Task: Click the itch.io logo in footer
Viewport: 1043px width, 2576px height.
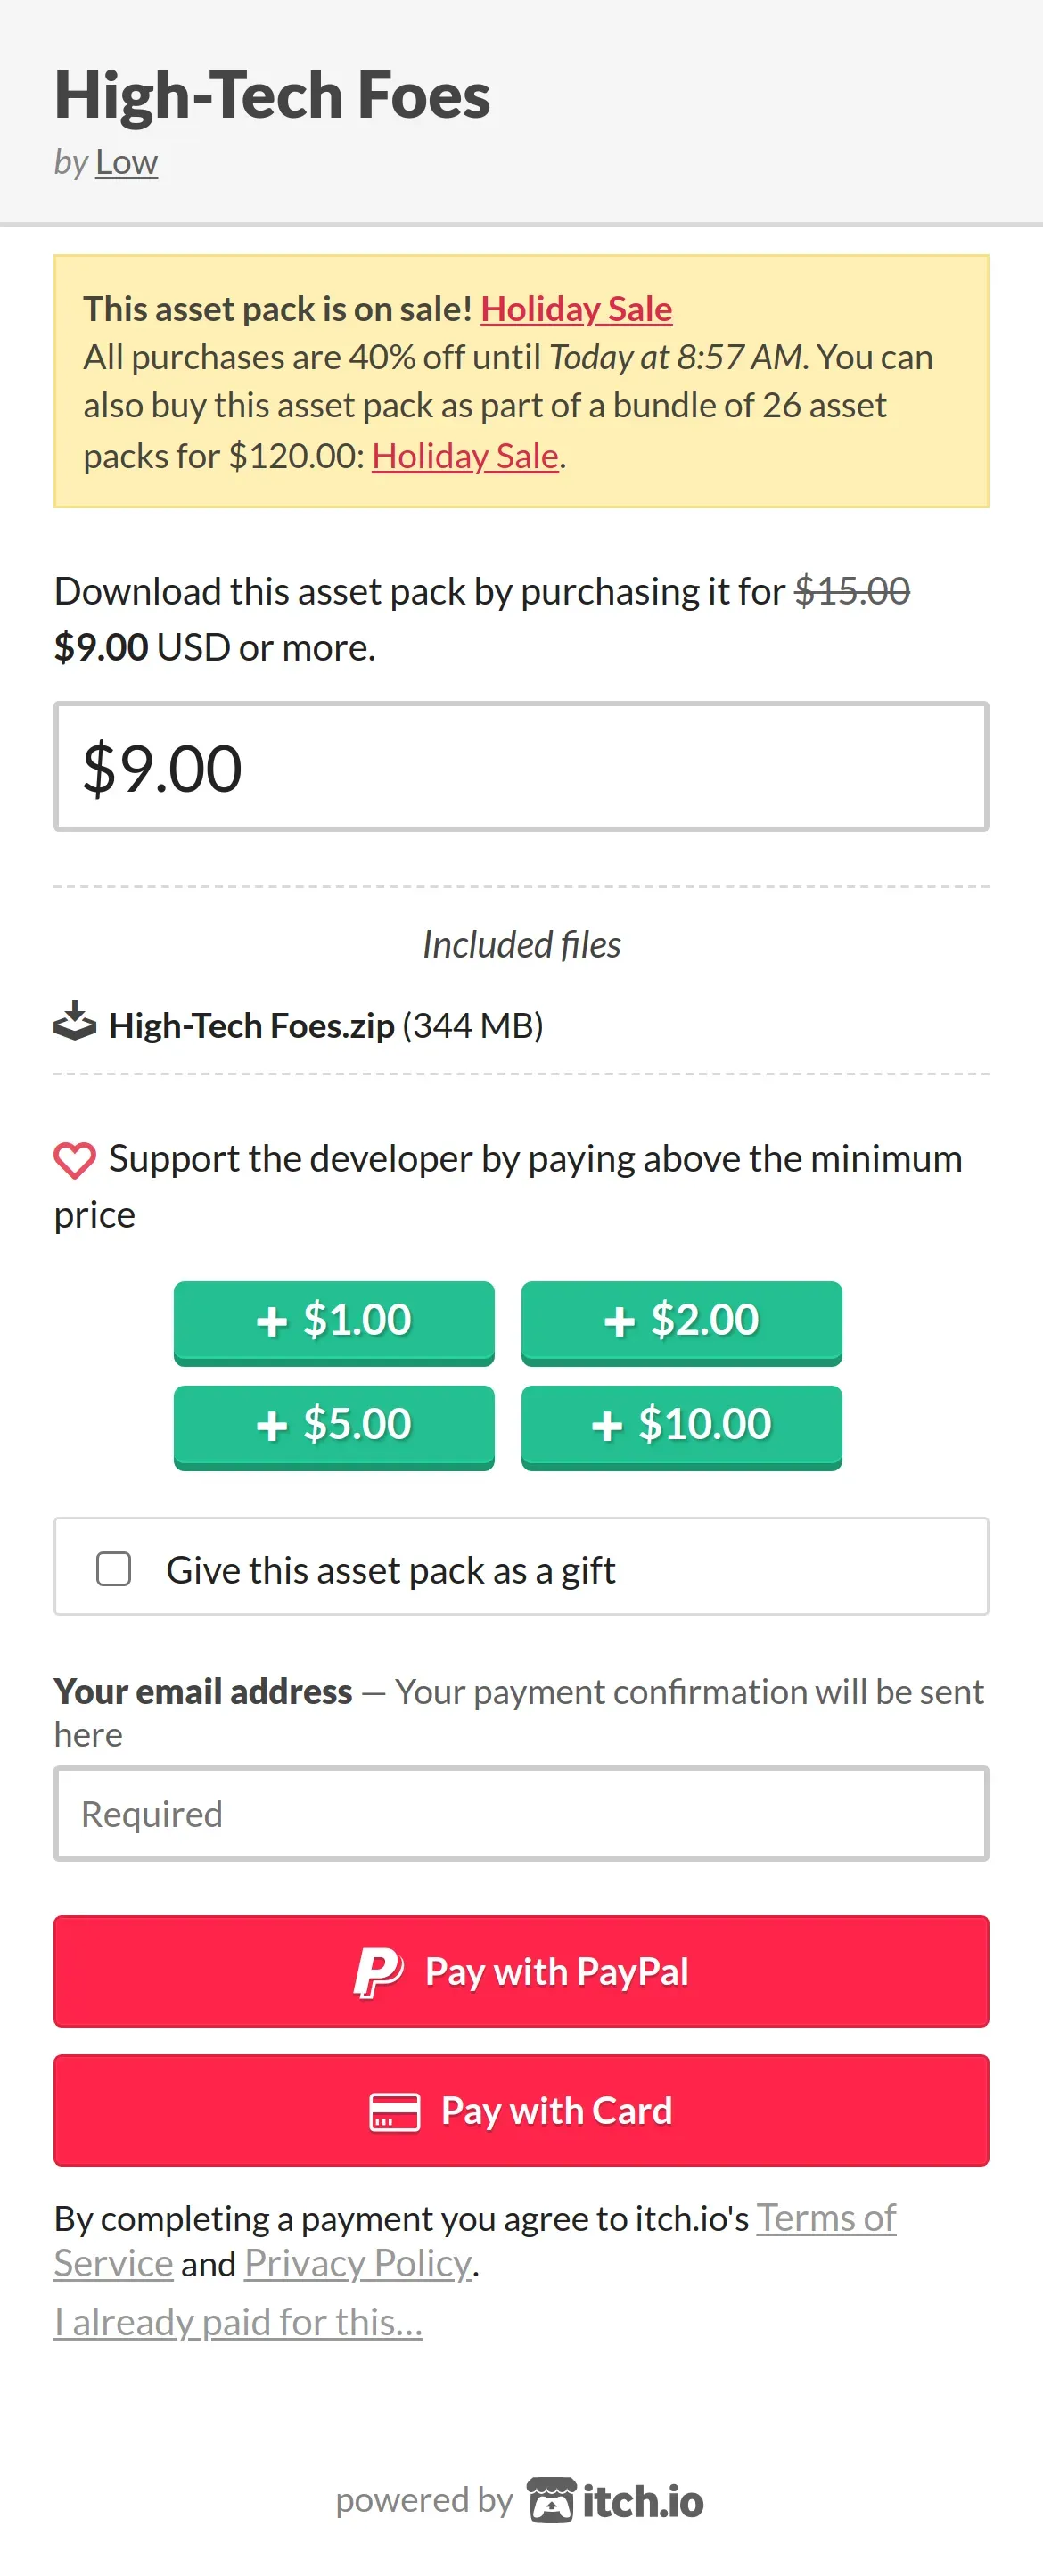Action: point(616,2500)
